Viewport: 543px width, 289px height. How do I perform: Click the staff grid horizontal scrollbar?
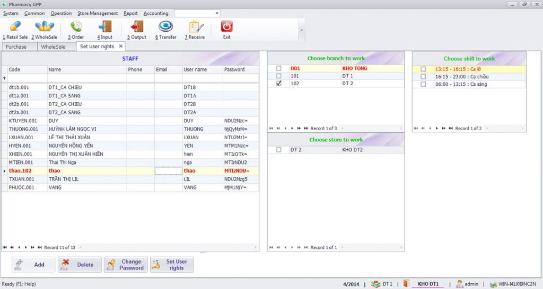pyautogui.click(x=168, y=248)
